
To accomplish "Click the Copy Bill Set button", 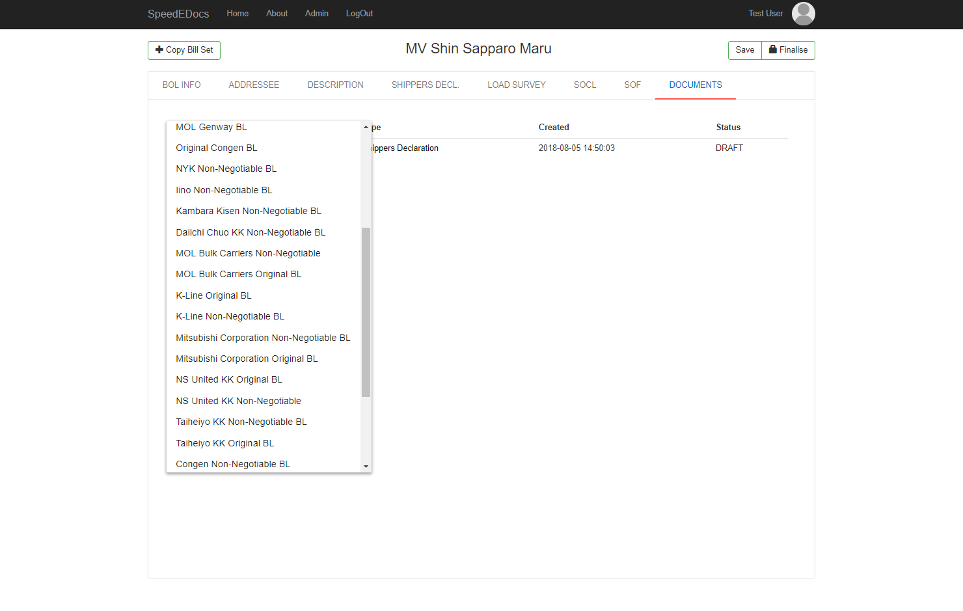I will pyautogui.click(x=184, y=50).
